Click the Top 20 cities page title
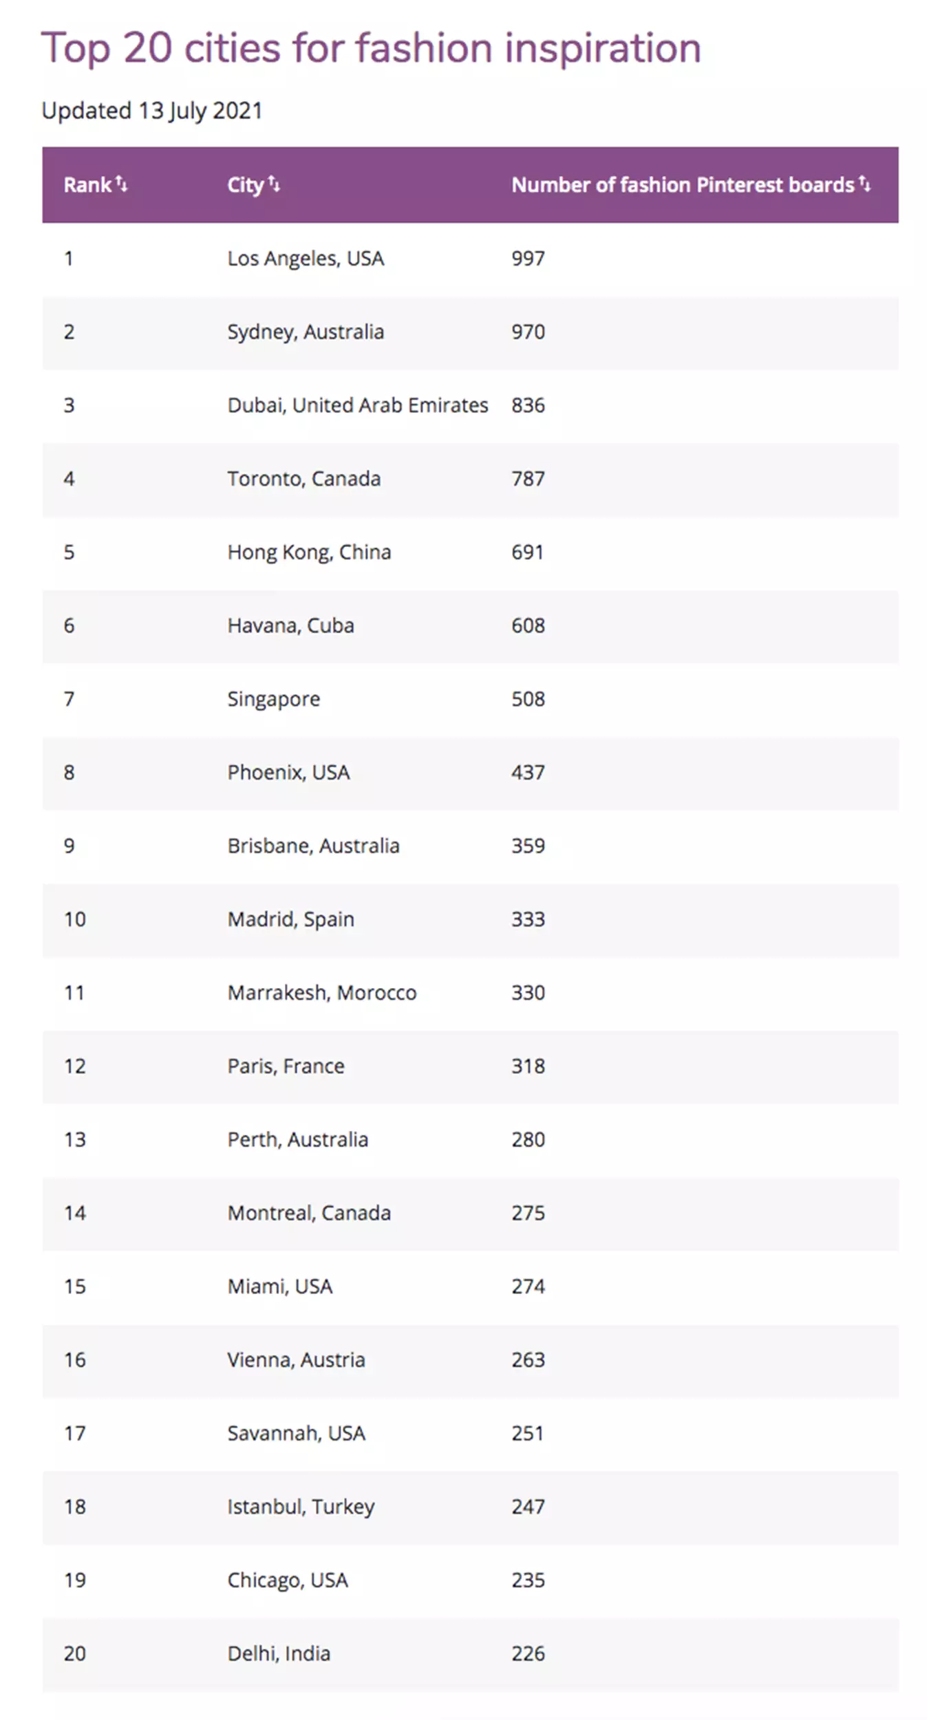927x1720 pixels. (372, 48)
